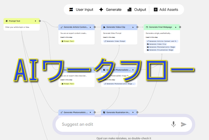The height and width of the screenshot is (140, 209).
Task: Select User Input in the top toolbar
Action: pos(81,10)
